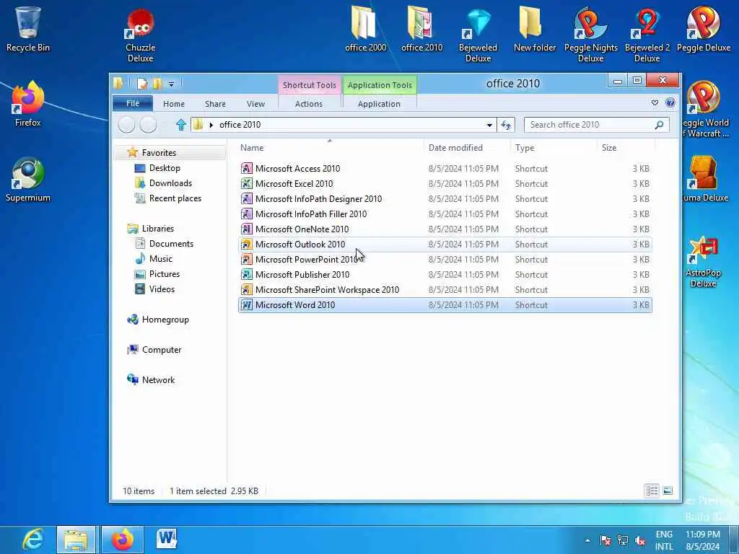This screenshot has height=554, width=739.
Task: Open the office 2010 desktop folder
Action: [421, 29]
